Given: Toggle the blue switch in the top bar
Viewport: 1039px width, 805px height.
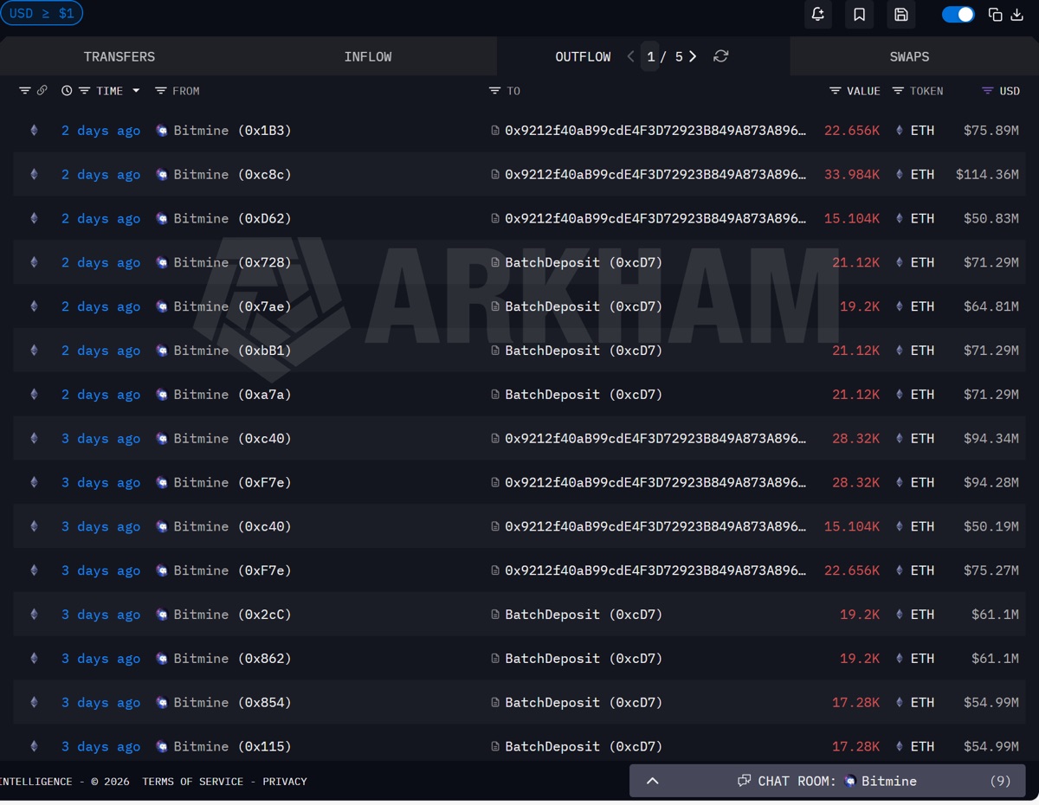Looking at the screenshot, I should (x=958, y=15).
